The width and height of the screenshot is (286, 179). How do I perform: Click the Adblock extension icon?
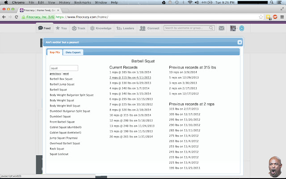coord(275,17)
